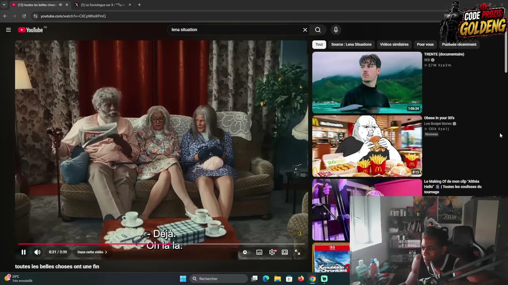Close the YouTube browser tab

click(x=67, y=5)
